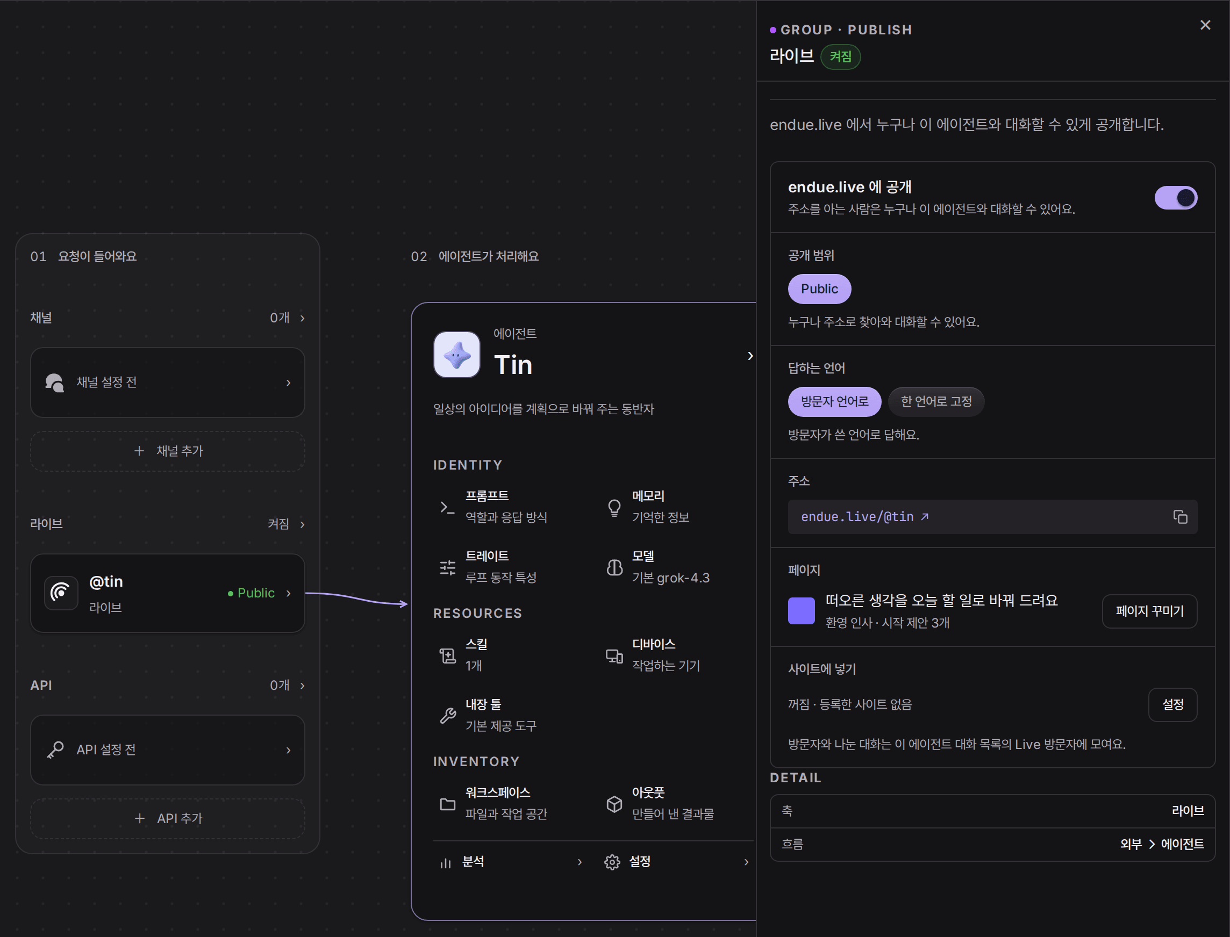Select 한 언어로 고정 language option
Image resolution: width=1230 pixels, height=937 pixels.
click(935, 401)
